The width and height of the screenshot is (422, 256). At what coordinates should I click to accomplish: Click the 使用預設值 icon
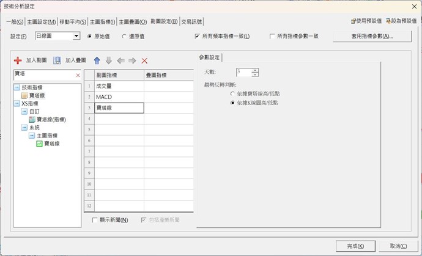tap(354, 21)
